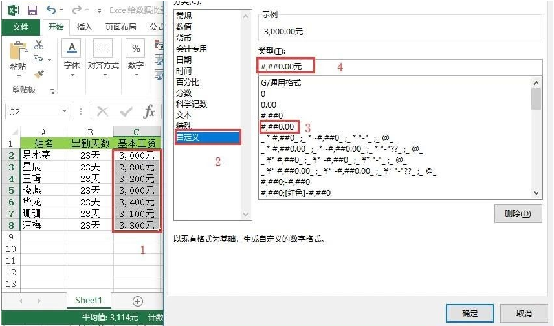Choose G/通用格式 in type list
The width and height of the screenshot is (554, 326).
pyautogui.click(x=281, y=83)
